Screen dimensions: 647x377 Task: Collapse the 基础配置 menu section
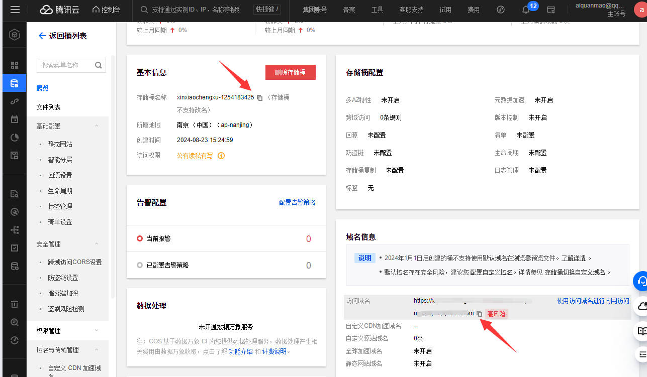click(x=97, y=126)
